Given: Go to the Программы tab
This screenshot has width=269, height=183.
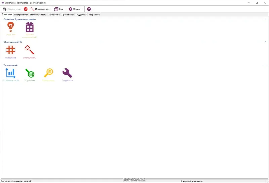Looking at the screenshot, I should point(68,15).
